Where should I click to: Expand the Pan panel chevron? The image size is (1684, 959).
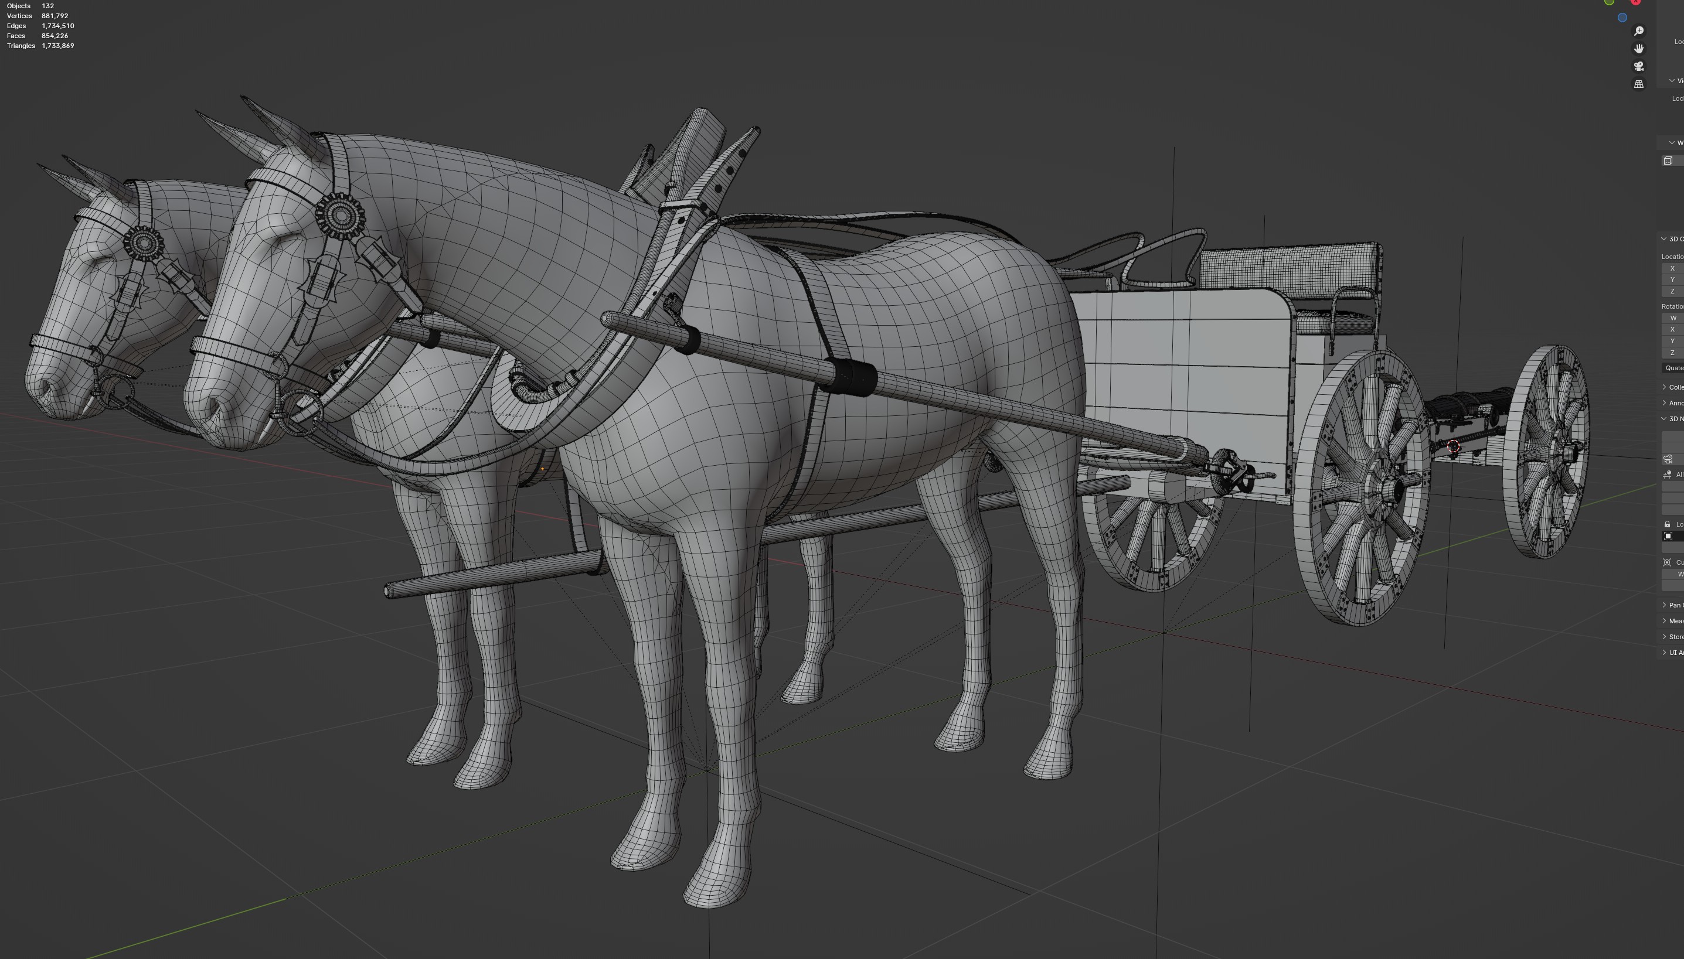point(1664,605)
